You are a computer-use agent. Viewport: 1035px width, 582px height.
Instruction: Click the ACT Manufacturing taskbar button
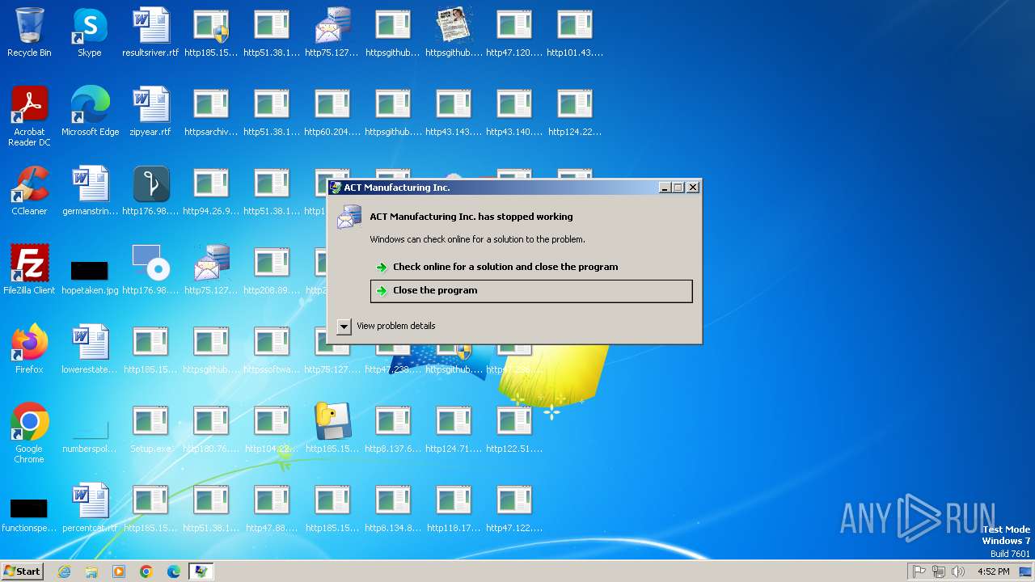(x=201, y=571)
